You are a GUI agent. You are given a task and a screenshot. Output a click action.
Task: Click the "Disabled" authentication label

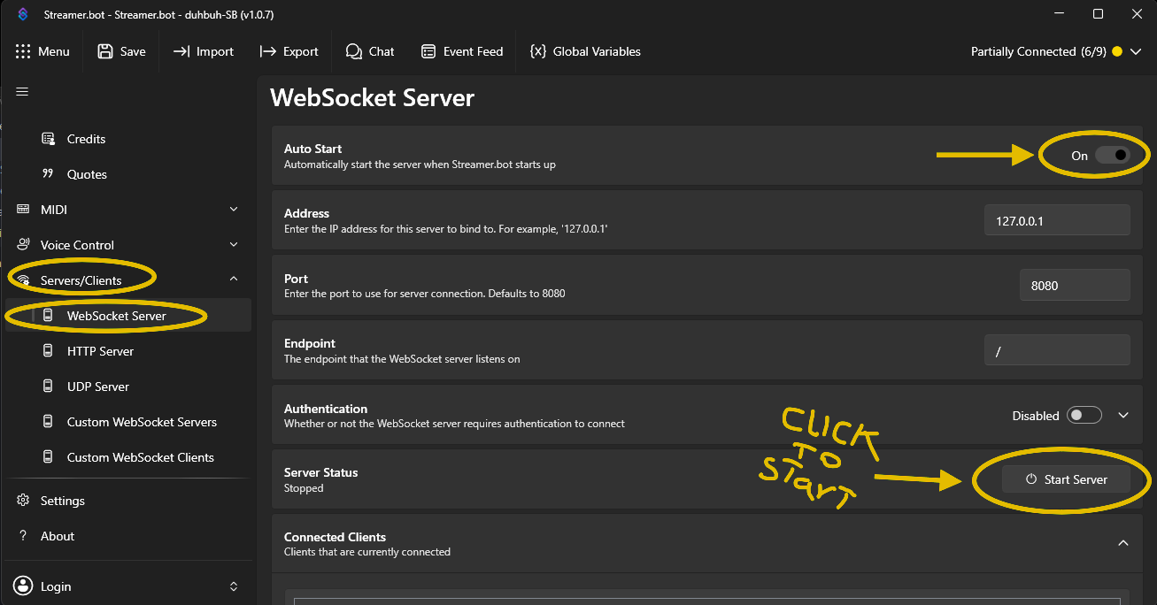pyautogui.click(x=1036, y=416)
